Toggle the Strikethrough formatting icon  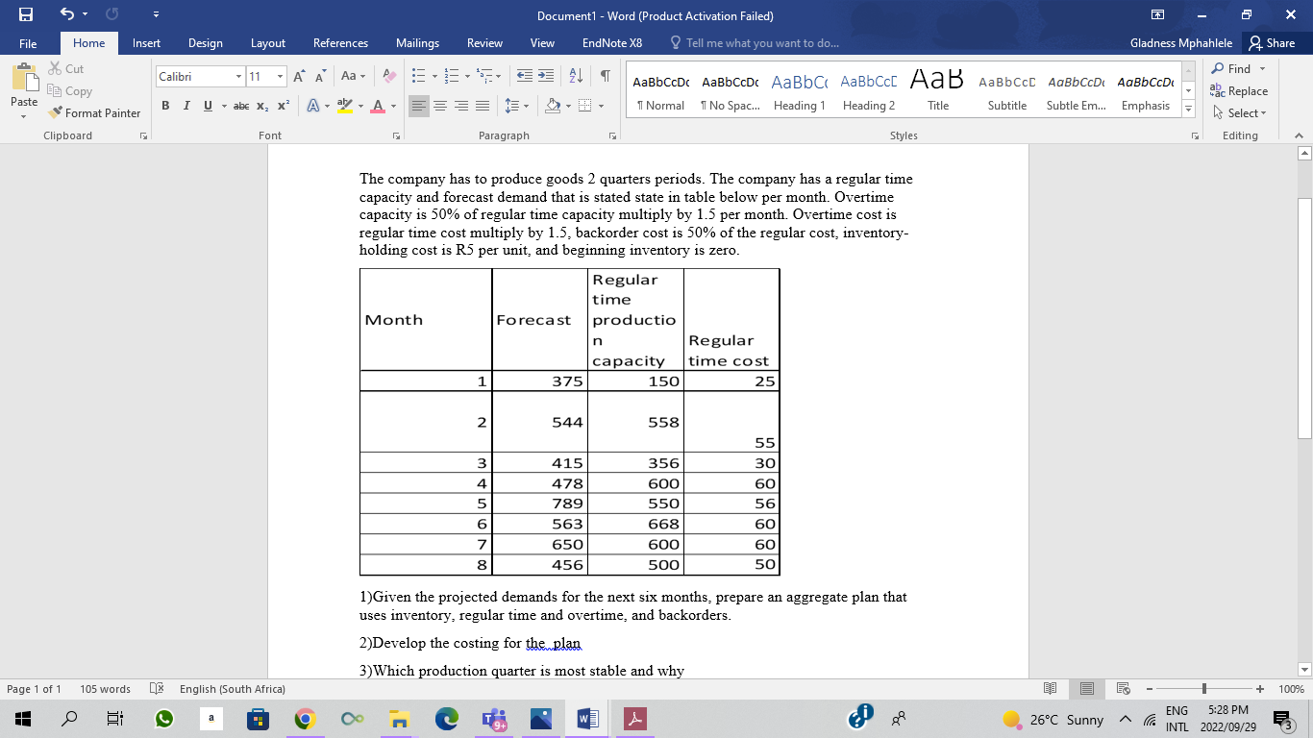click(x=242, y=107)
